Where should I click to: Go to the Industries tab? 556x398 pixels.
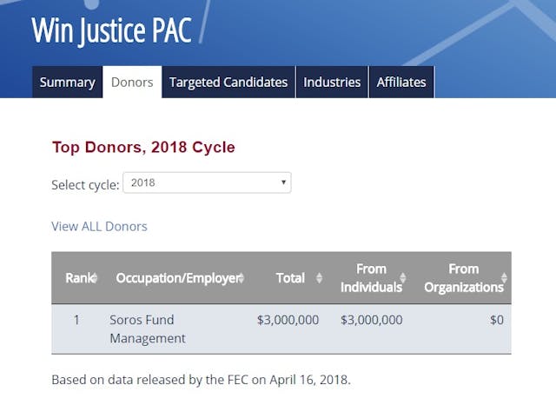click(x=332, y=83)
